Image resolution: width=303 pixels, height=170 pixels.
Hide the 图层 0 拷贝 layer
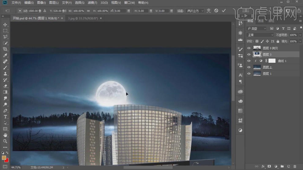click(x=249, y=48)
